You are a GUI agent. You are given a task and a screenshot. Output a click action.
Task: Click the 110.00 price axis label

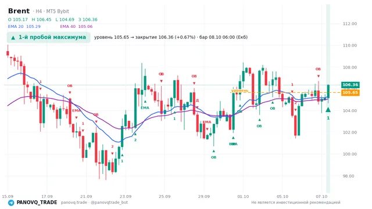pyautogui.click(x=350, y=45)
